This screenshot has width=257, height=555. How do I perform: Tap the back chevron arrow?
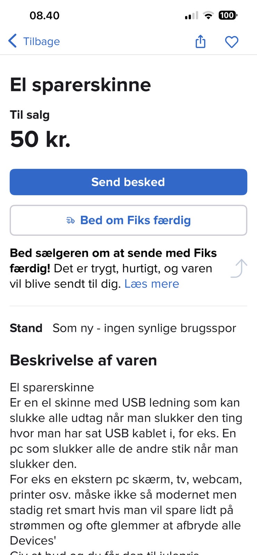pos(13,41)
